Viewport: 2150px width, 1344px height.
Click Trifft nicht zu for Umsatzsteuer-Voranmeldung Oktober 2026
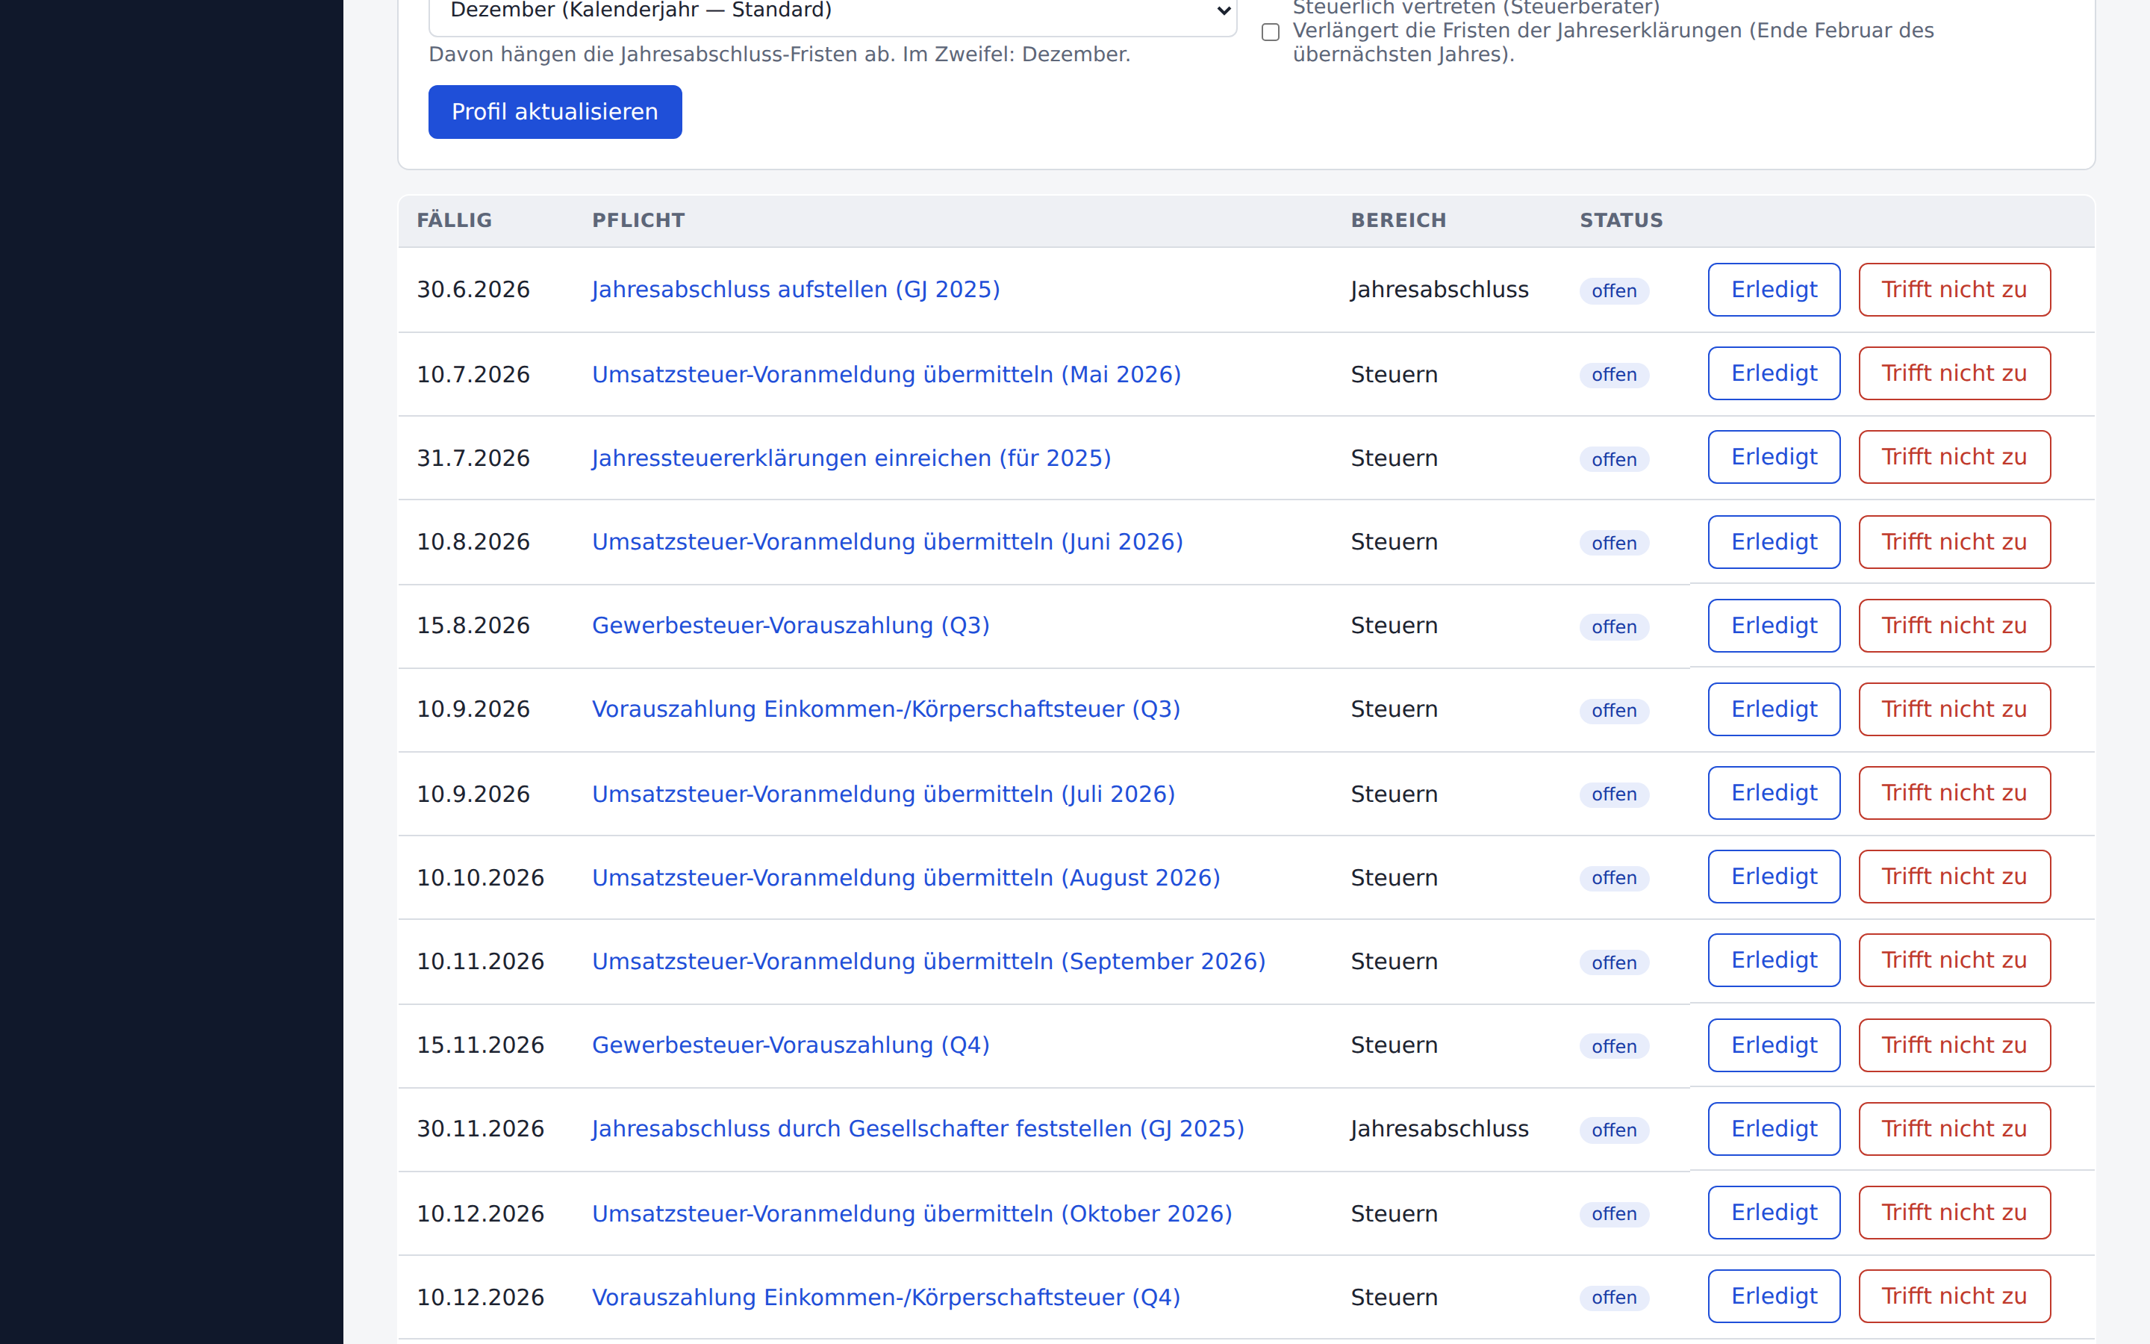[1954, 1213]
